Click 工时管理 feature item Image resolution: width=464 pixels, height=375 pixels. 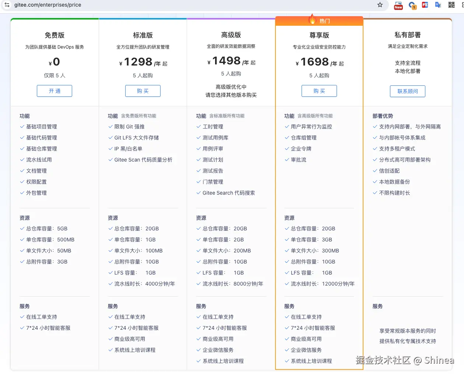point(213,127)
